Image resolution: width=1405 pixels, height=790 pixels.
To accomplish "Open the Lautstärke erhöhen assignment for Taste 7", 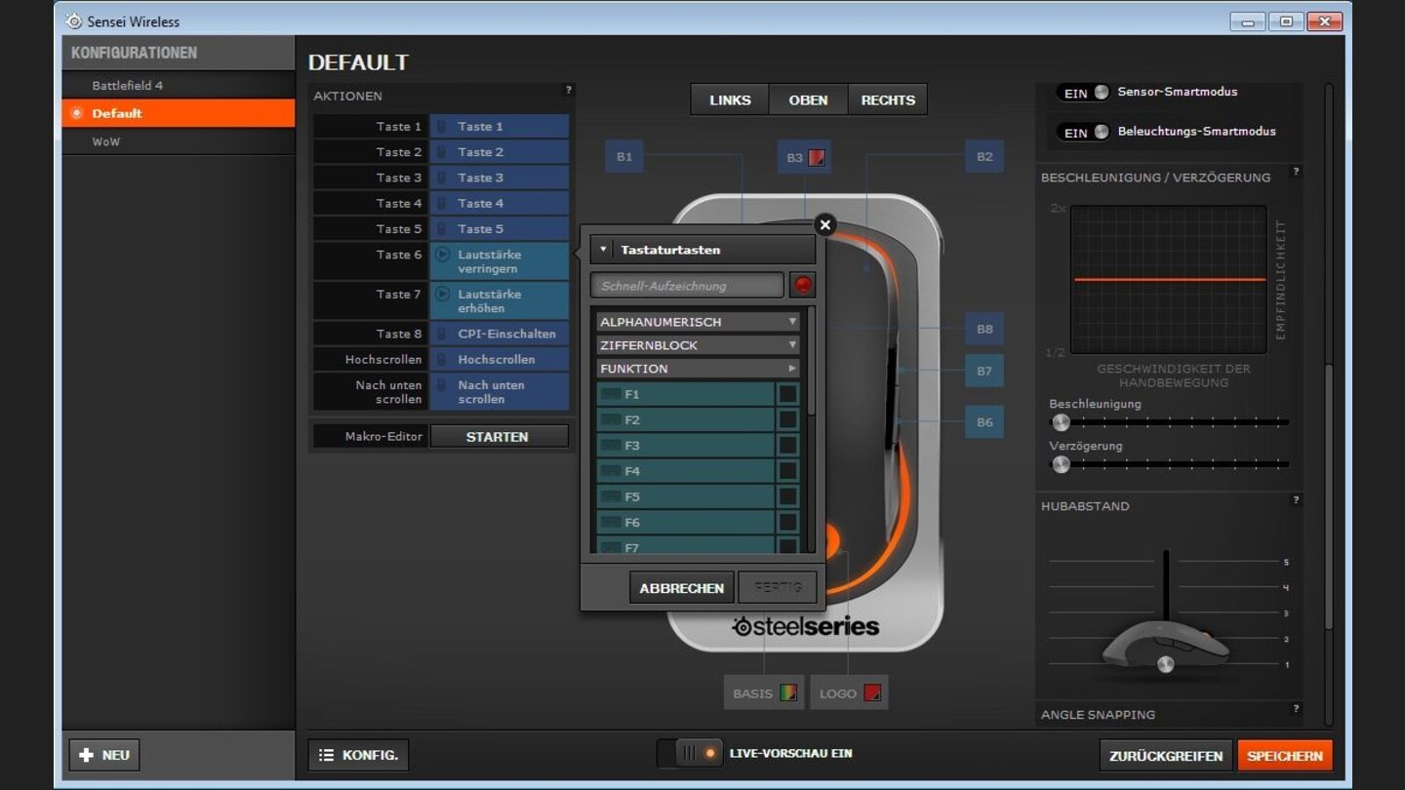I will (499, 300).
